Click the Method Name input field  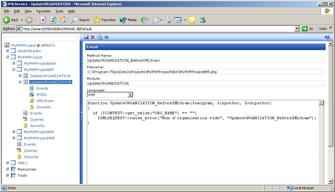point(205,60)
